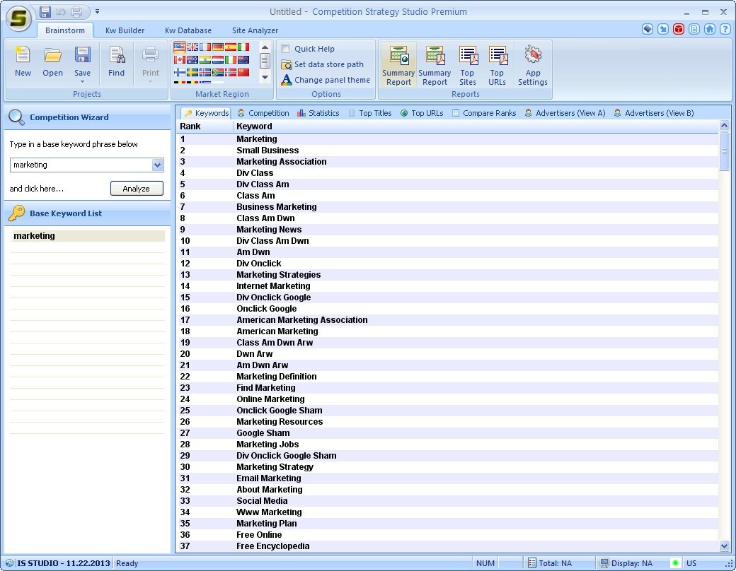The height and width of the screenshot is (571, 736).
Task: Open the Help icon in top-right corner
Action: [x=725, y=30]
